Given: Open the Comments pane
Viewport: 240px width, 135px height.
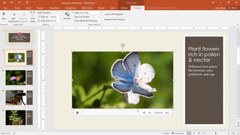Looking at the screenshot, I should [x=178, y=133].
